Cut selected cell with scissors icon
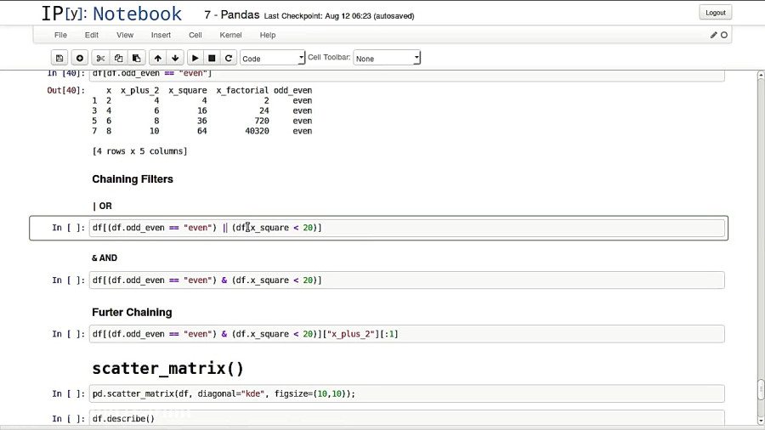Viewport: 765px width, 430px height. (x=100, y=58)
